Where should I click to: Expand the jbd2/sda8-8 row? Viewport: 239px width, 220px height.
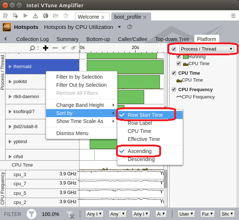tap(10, 127)
